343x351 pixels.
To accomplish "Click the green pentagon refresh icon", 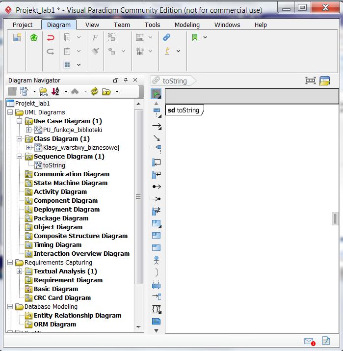I will 34,37.
